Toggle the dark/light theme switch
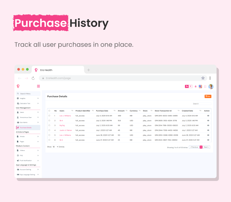This screenshot has height=202, width=231. point(189,86)
